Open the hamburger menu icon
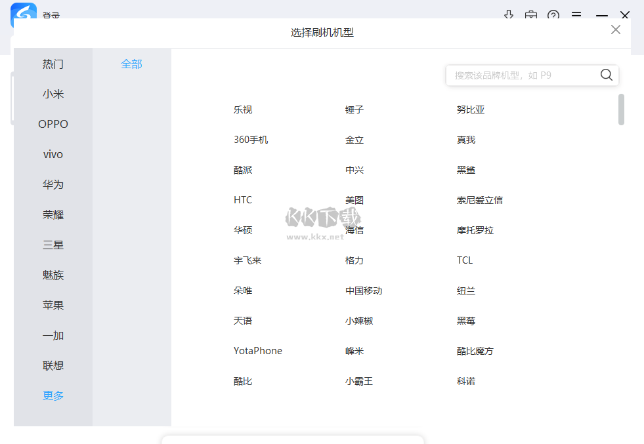 (x=576, y=14)
